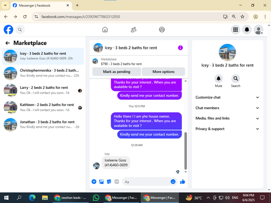The height and width of the screenshot is (203, 271).
Task: Attach a photo using image icon
Action: point(101,181)
